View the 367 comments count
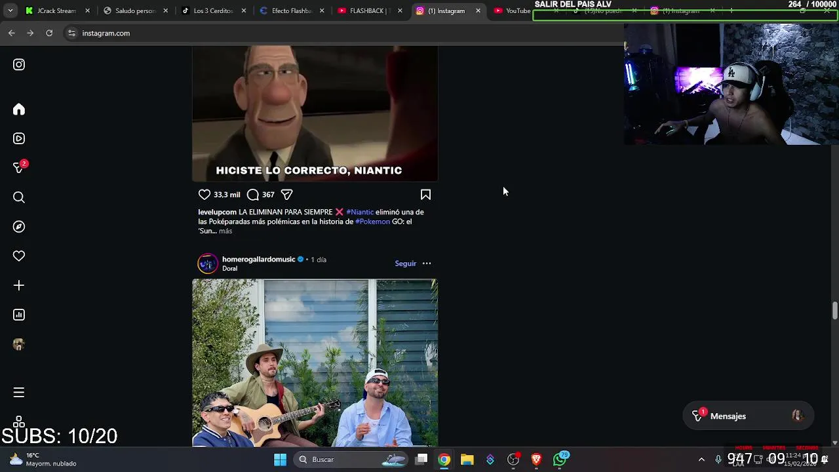The height and width of the screenshot is (472, 839). click(268, 195)
